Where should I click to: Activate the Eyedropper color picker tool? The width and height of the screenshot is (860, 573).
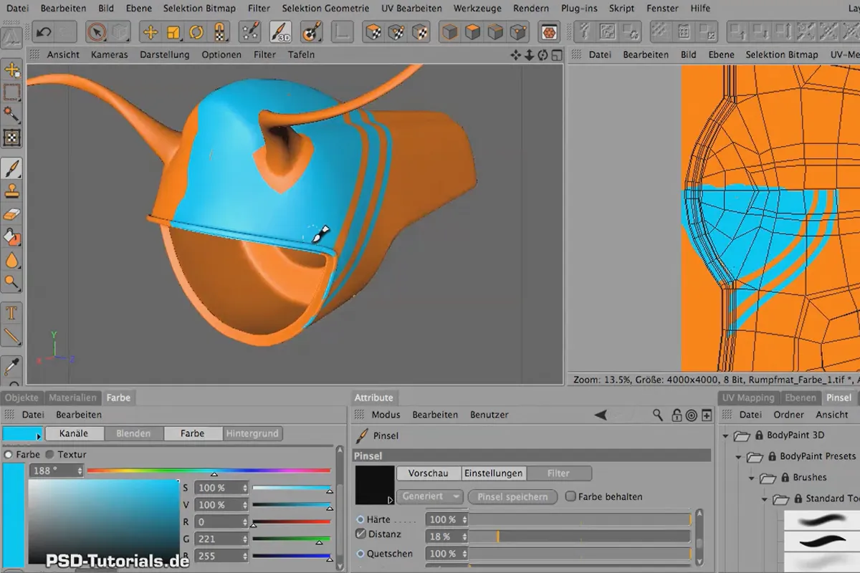click(12, 365)
